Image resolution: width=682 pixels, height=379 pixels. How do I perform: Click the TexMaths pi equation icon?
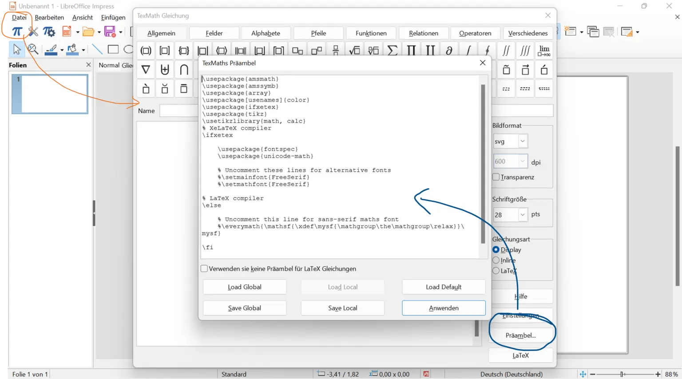[x=17, y=32]
